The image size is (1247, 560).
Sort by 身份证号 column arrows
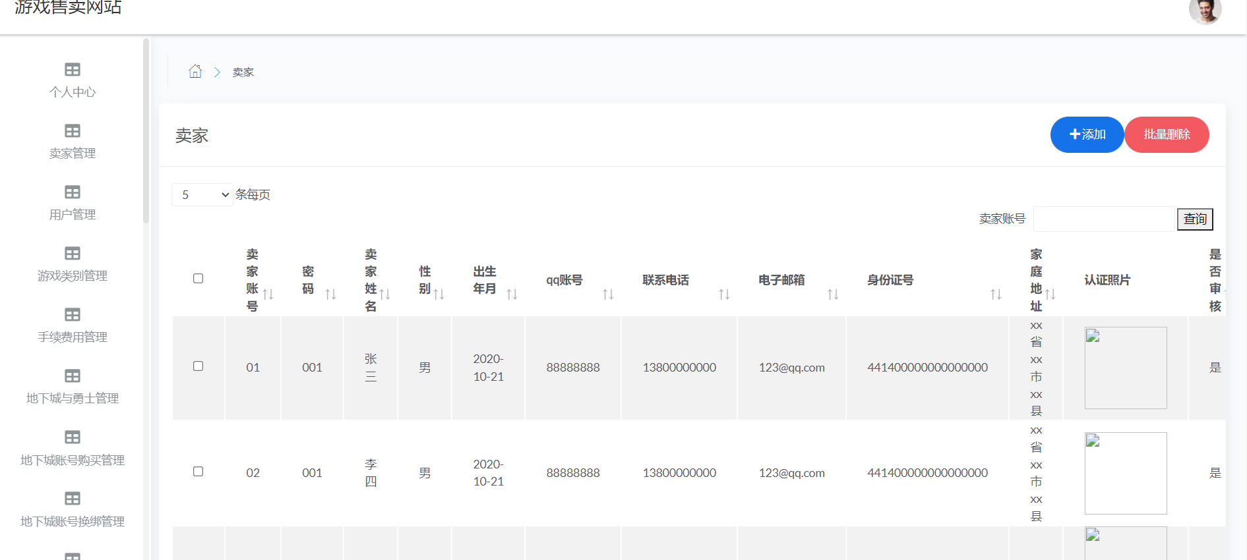996,294
